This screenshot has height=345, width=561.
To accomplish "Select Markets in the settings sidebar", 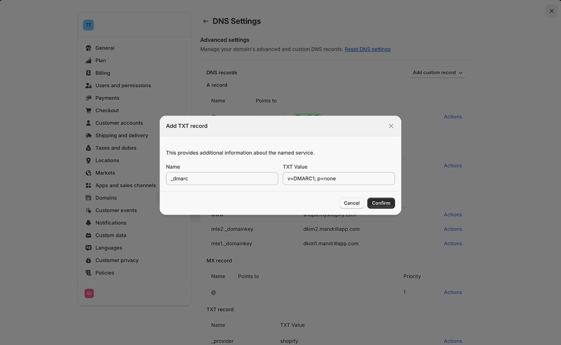I will pyautogui.click(x=105, y=173).
